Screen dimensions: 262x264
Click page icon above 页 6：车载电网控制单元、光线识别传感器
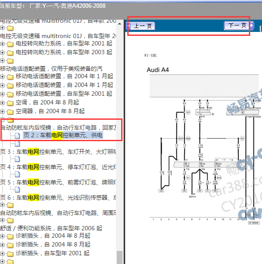17,190
